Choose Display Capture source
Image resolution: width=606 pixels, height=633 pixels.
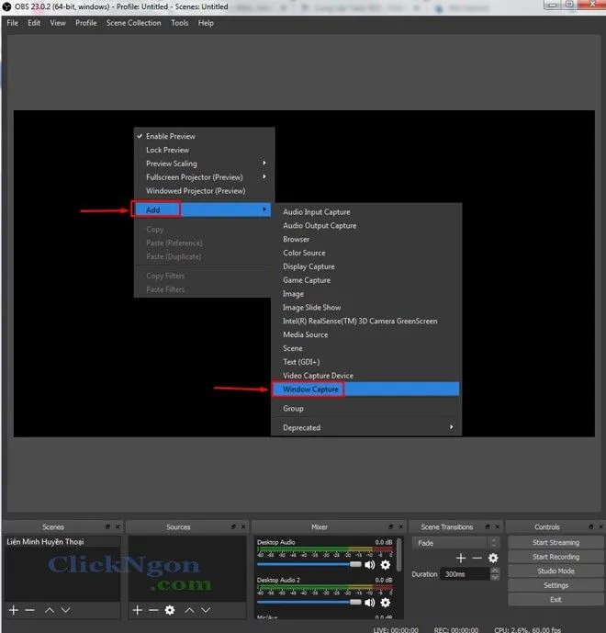pos(366,266)
